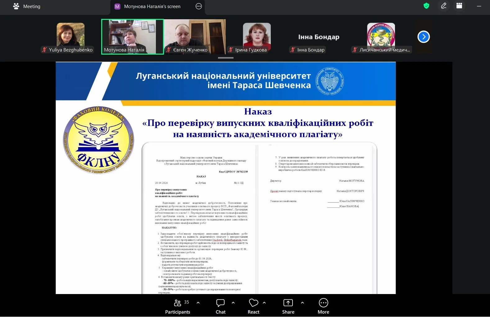Select Лисичанський медич... participant tile
Screen dimensions: 490x317
381,37
